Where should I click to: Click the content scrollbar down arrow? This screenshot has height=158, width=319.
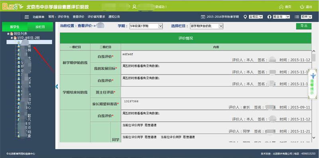[314, 138]
